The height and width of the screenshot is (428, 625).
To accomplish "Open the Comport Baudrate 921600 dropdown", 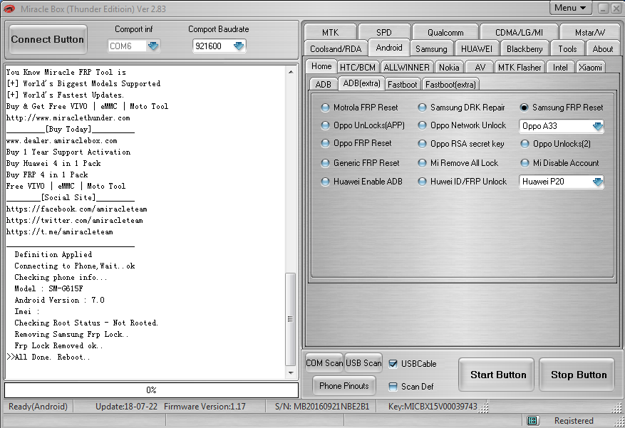I will point(239,46).
